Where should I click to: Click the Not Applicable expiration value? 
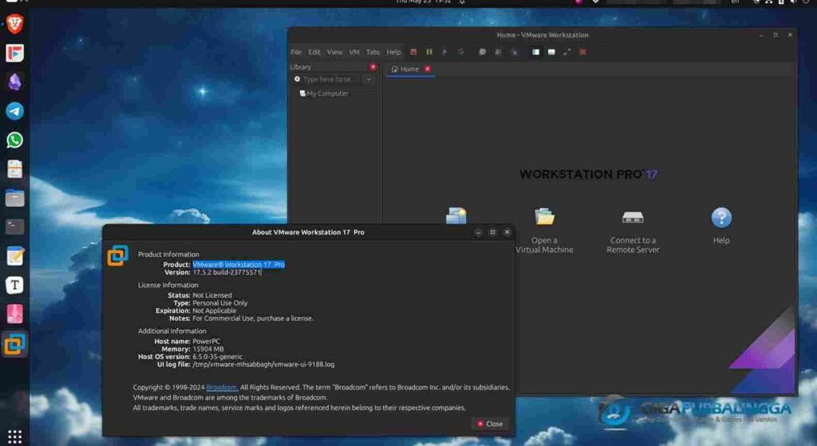tap(214, 310)
